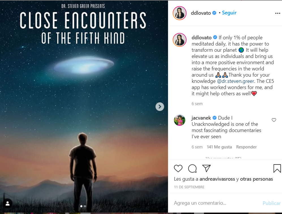
Task: Open andreavivasross liker profile link
Action: 217,179
